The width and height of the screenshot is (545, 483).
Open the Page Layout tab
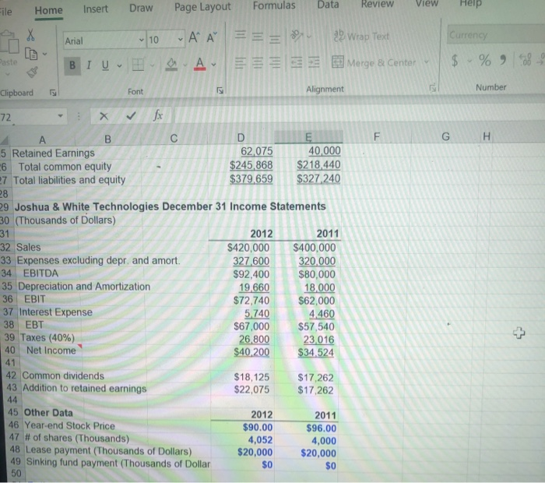[x=202, y=6]
